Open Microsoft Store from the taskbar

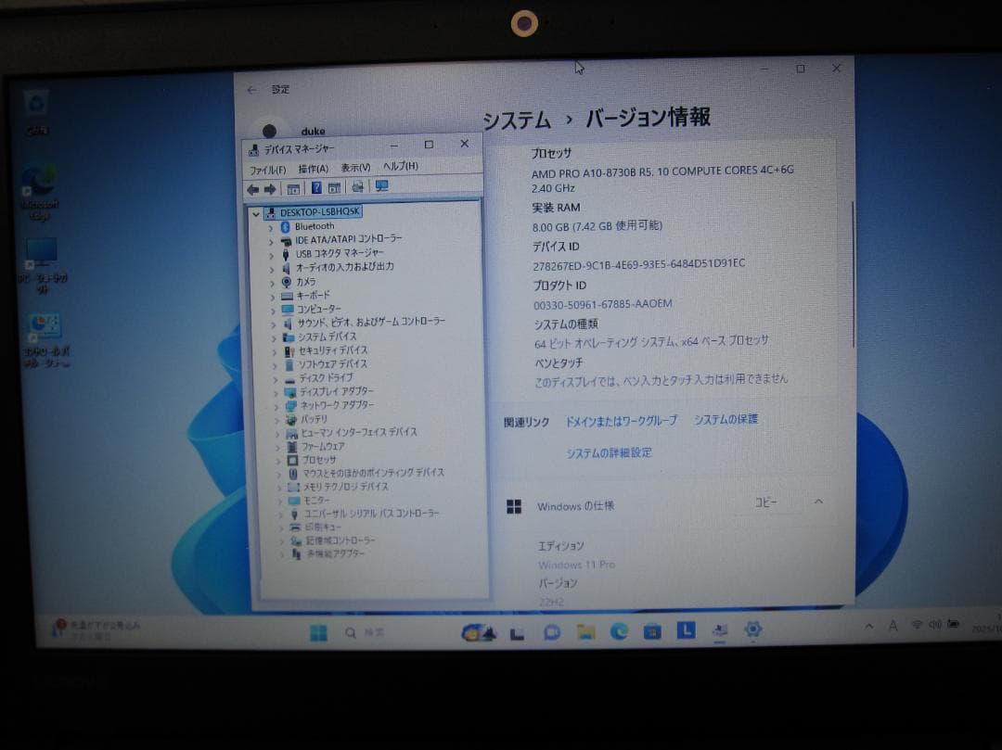click(654, 631)
